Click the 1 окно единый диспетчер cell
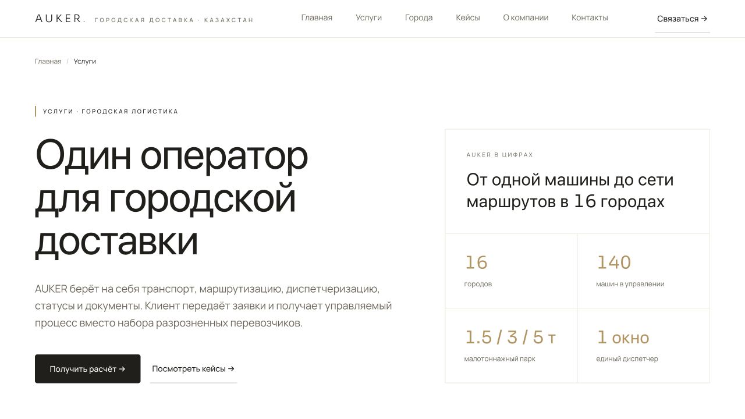 (643, 345)
